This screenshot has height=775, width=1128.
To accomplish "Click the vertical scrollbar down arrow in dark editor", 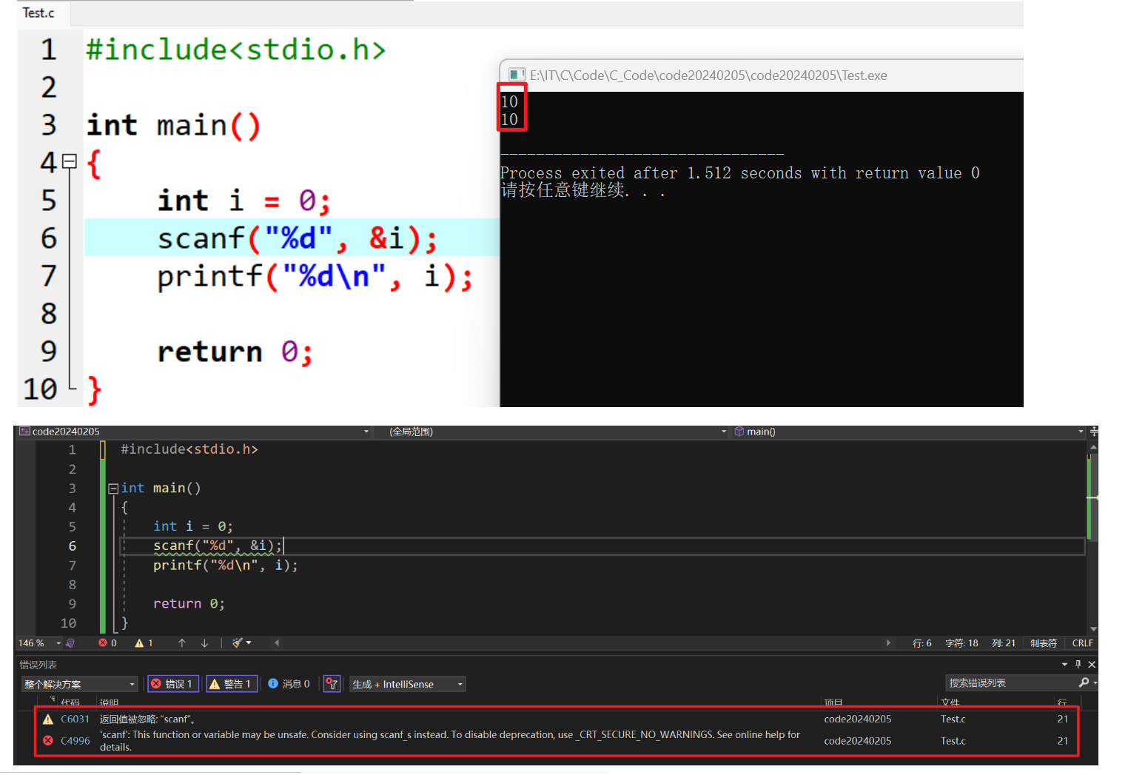I will tap(1093, 629).
